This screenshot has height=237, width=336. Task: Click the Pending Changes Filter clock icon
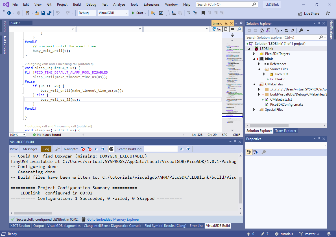click(277, 31)
